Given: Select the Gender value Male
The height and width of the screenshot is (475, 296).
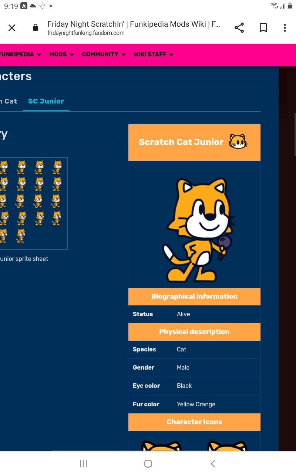Looking at the screenshot, I should (x=183, y=367).
